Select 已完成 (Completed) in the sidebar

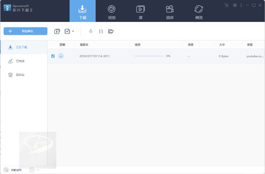point(24,61)
